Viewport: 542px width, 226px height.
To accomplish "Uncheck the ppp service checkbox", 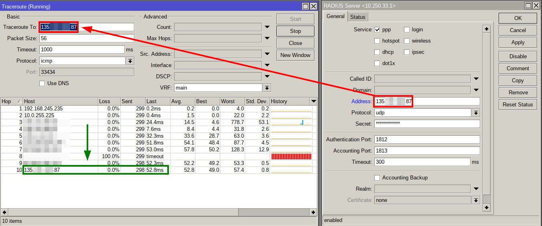I will pyautogui.click(x=377, y=30).
